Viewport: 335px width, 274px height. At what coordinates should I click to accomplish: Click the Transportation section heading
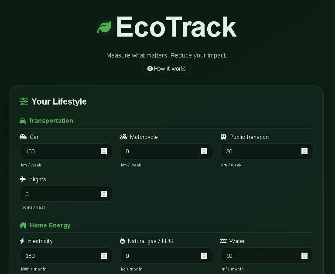[51, 121]
